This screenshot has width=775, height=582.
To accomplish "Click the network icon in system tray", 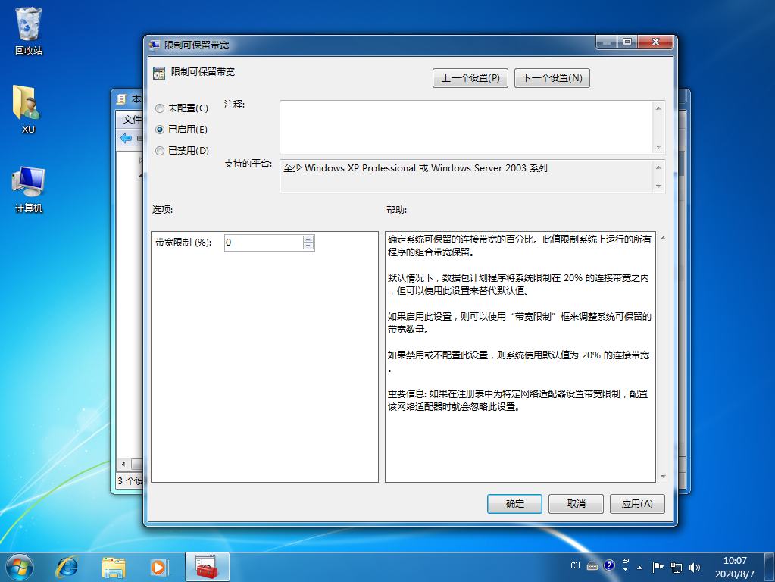I will pos(676,566).
